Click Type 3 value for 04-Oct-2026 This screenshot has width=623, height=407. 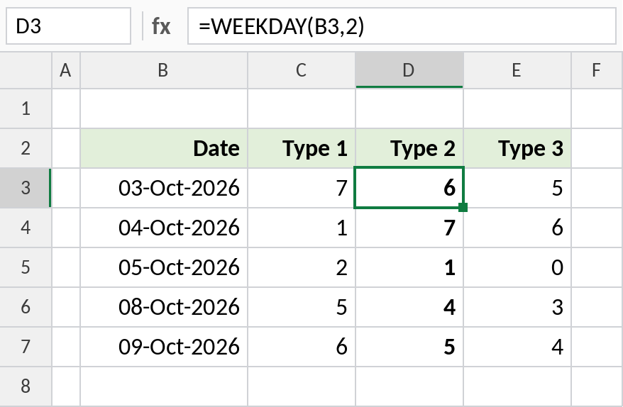coord(517,228)
